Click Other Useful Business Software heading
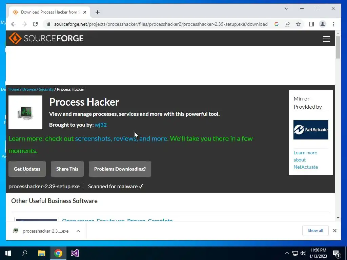The height and width of the screenshot is (260, 347). 54,201
